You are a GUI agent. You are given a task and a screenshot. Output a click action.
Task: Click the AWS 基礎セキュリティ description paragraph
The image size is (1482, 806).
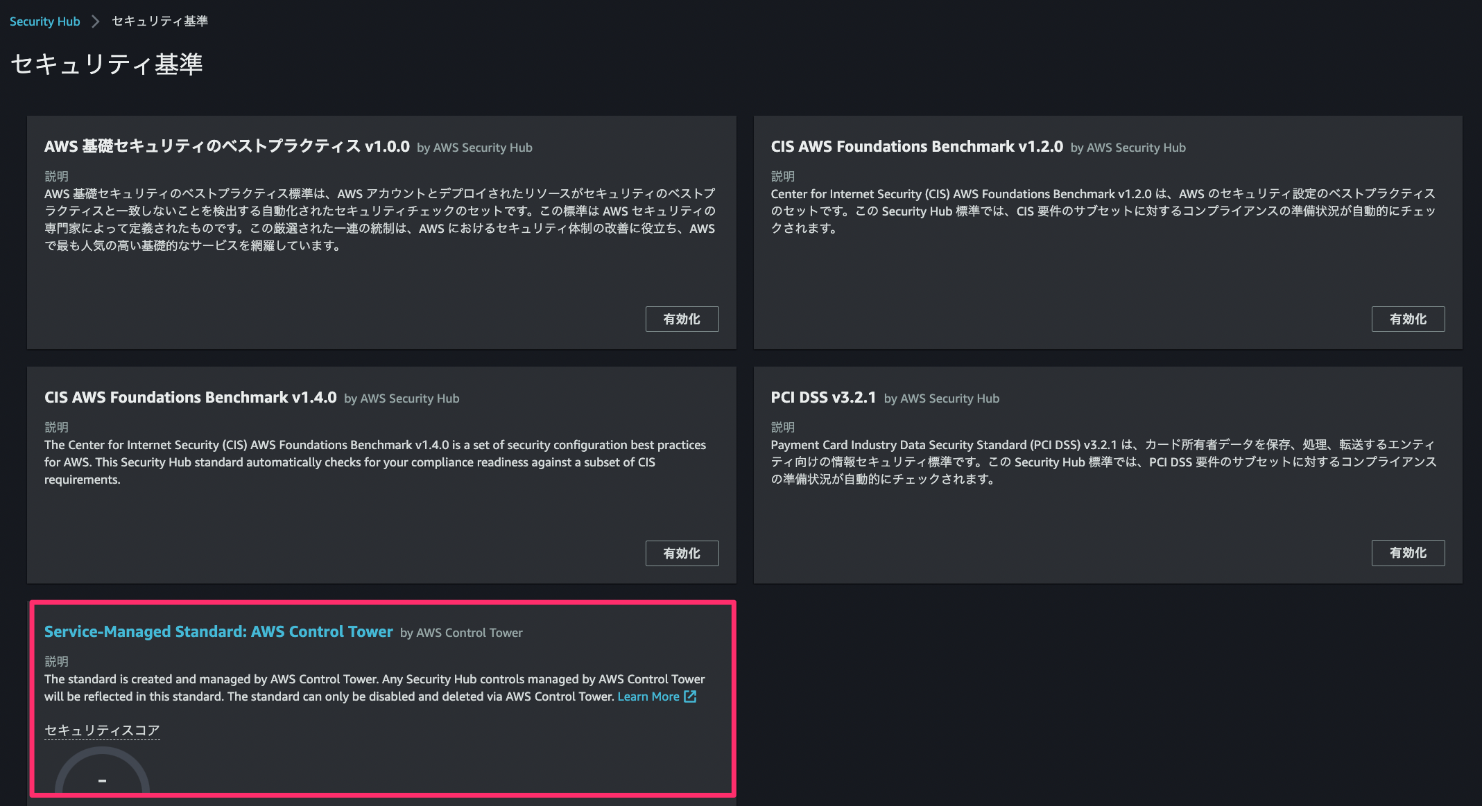[380, 219]
